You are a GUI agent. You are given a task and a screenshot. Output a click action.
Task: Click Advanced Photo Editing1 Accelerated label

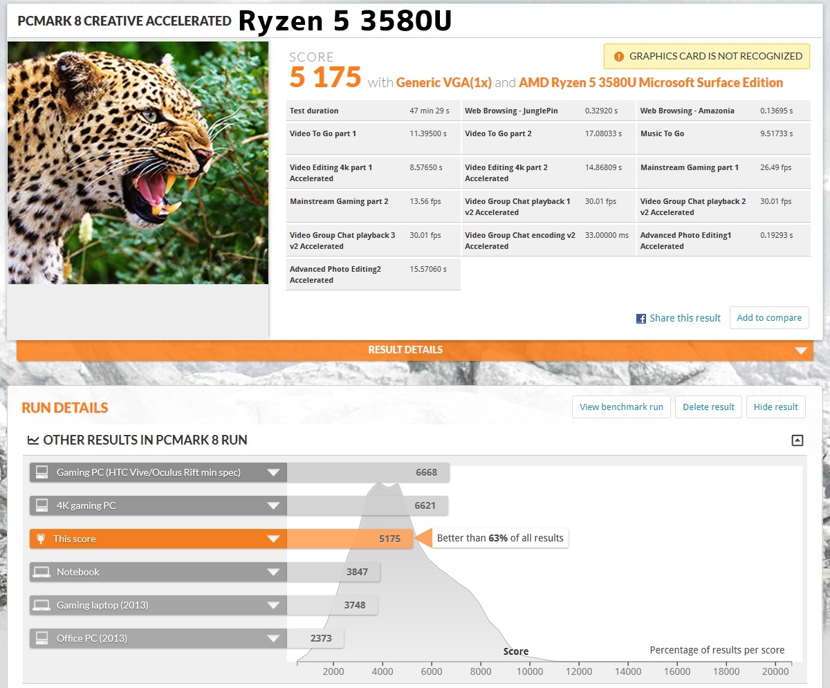click(x=685, y=241)
